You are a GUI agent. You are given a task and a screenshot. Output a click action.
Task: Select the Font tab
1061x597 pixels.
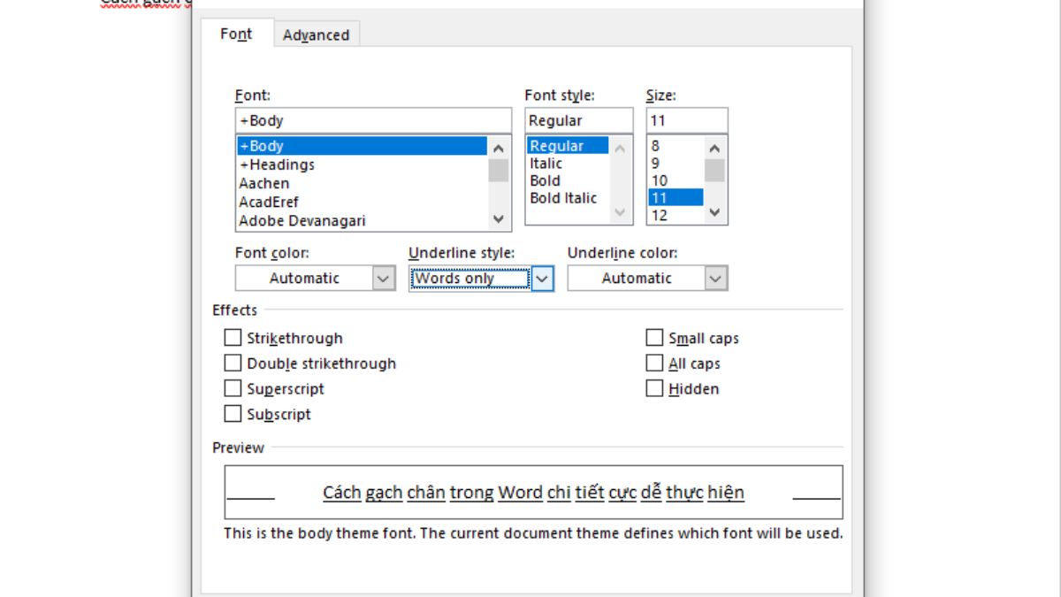[x=236, y=34]
